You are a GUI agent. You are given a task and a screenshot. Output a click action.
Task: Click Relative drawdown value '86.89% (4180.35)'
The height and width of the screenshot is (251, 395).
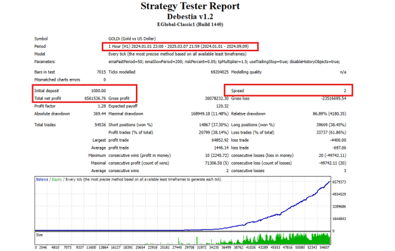[x=329, y=114]
